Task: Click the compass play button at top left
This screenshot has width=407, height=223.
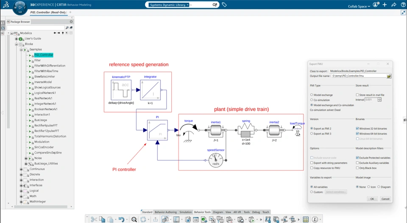Action: click(20, 8)
